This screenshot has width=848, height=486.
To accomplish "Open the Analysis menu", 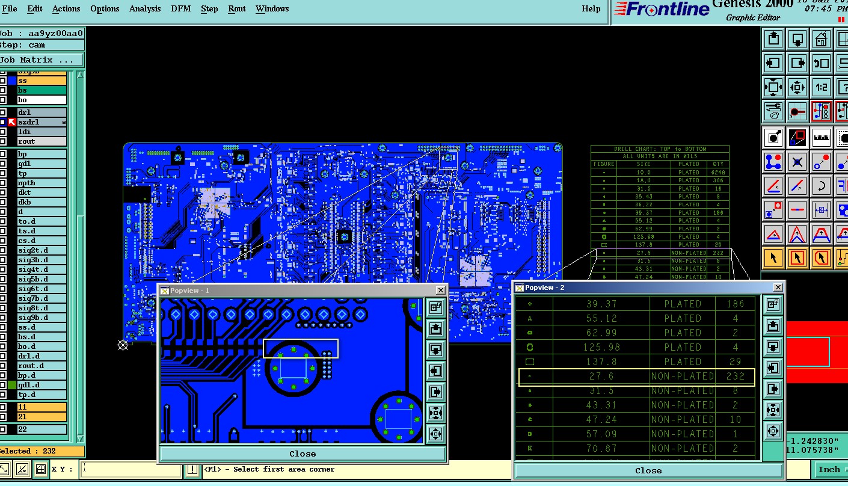I will [x=145, y=8].
